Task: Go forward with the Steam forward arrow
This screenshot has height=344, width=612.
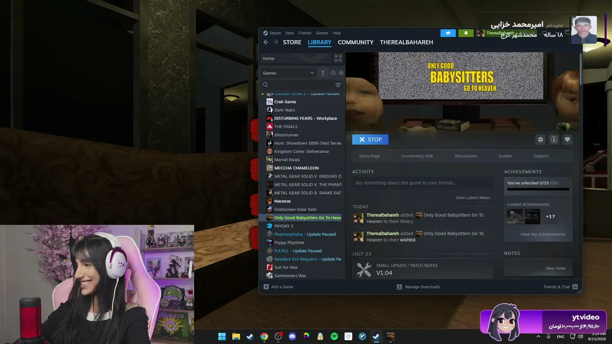Action: pos(275,42)
